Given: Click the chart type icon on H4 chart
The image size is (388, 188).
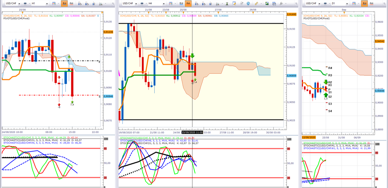Looking at the screenshot, I should 171,3.
